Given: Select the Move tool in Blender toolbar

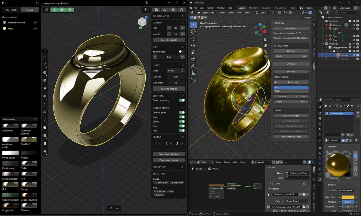Looking at the screenshot, I should click(x=193, y=39).
